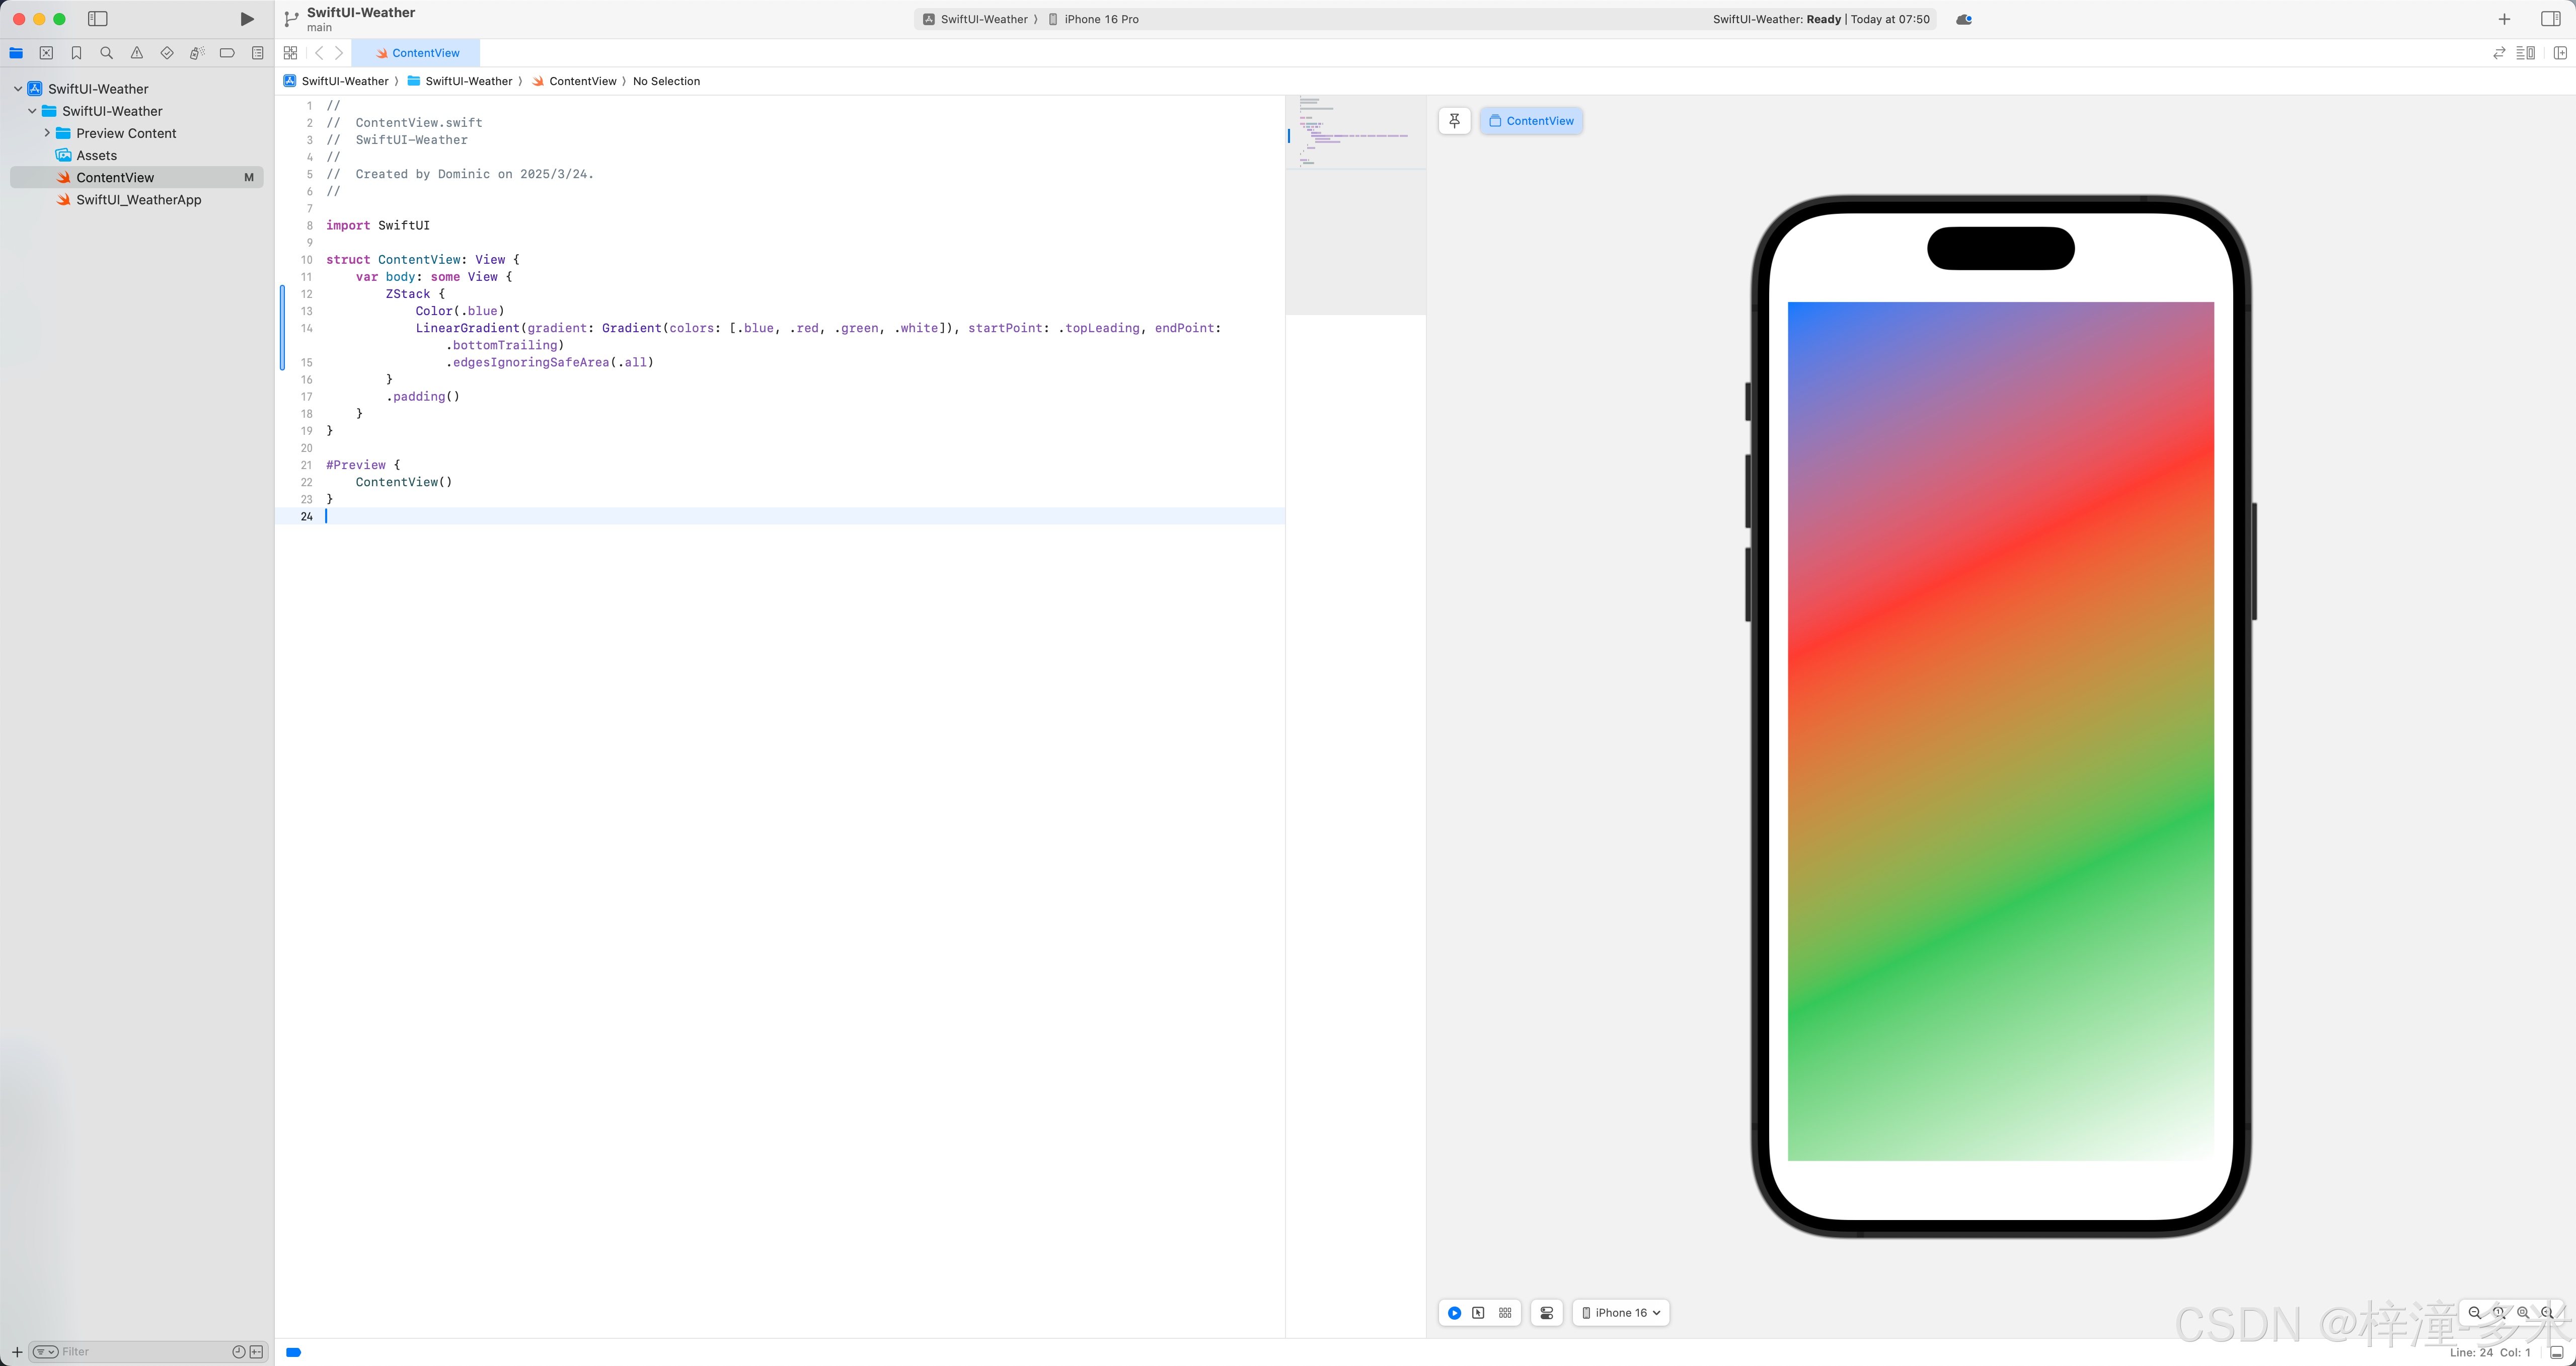Choose iPhone 16 Pro run destination
Viewport: 2576px width, 1366px height.
(x=1100, y=19)
